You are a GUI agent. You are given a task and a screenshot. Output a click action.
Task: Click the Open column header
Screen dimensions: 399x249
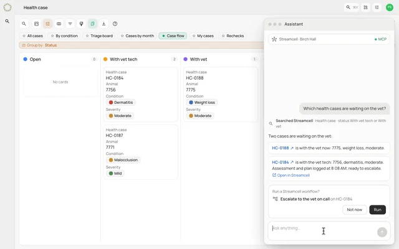35,59
